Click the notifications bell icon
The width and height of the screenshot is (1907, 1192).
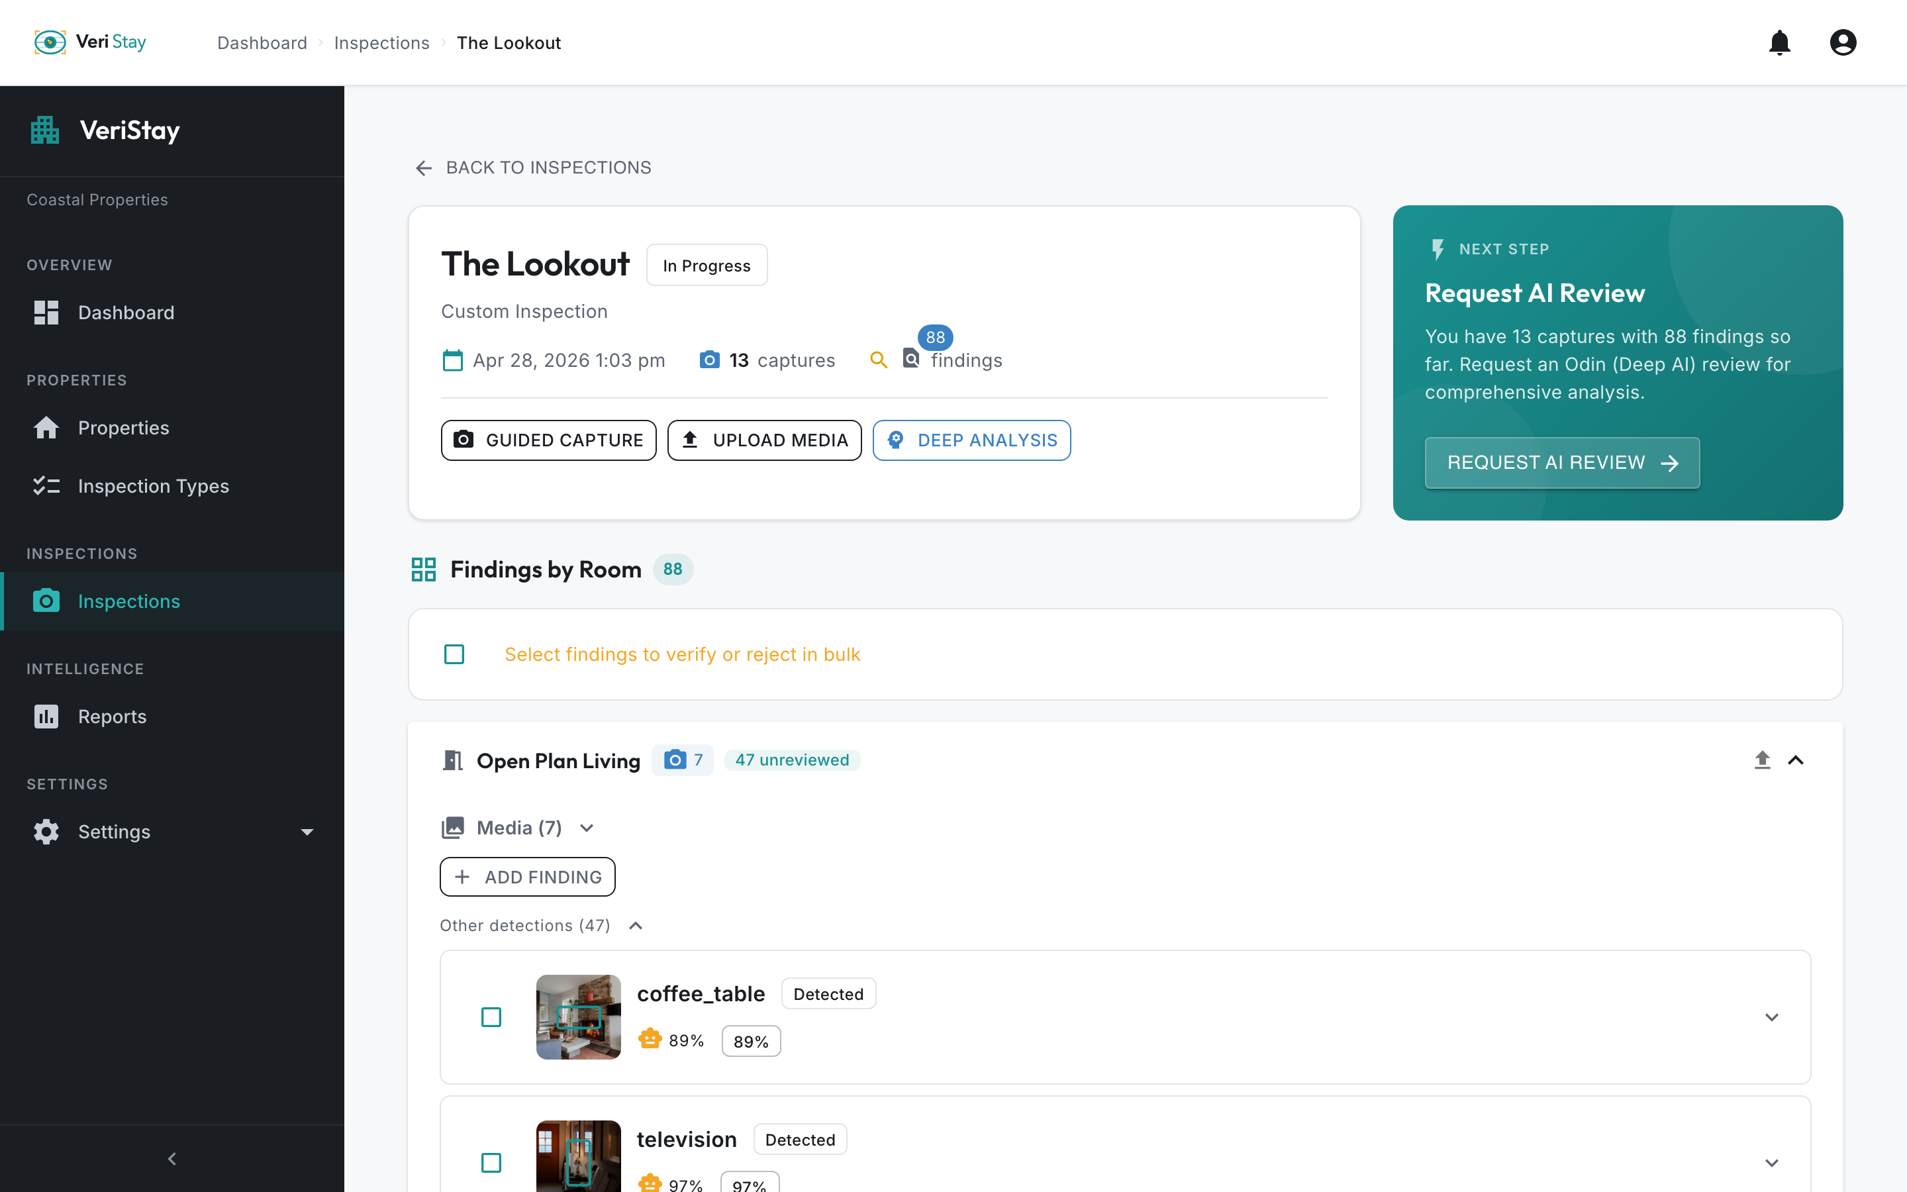tap(1779, 42)
